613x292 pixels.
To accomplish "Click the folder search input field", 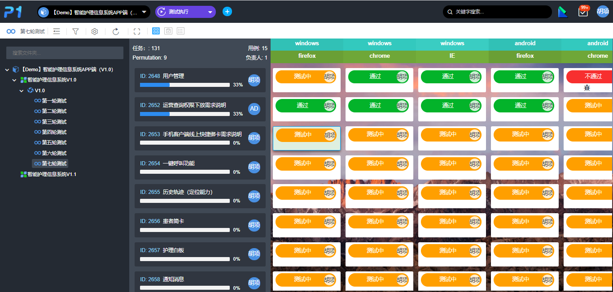I will [x=65, y=53].
